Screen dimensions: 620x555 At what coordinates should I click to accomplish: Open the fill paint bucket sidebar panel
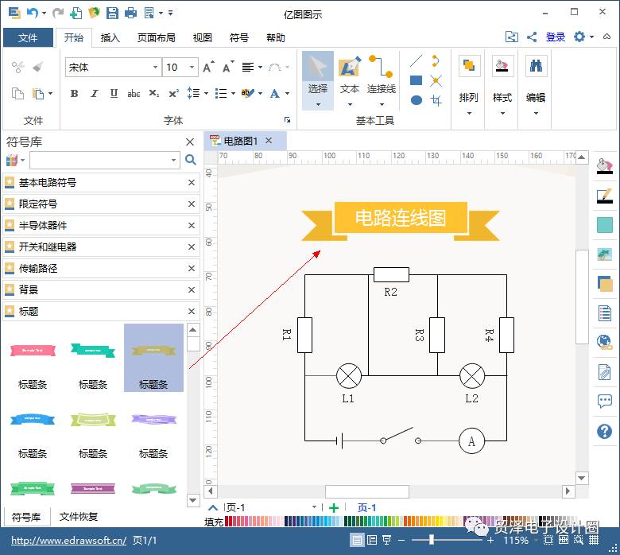605,166
